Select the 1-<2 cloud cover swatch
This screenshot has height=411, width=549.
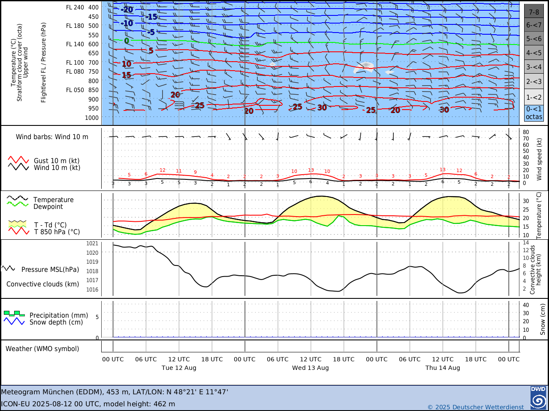[534, 97]
